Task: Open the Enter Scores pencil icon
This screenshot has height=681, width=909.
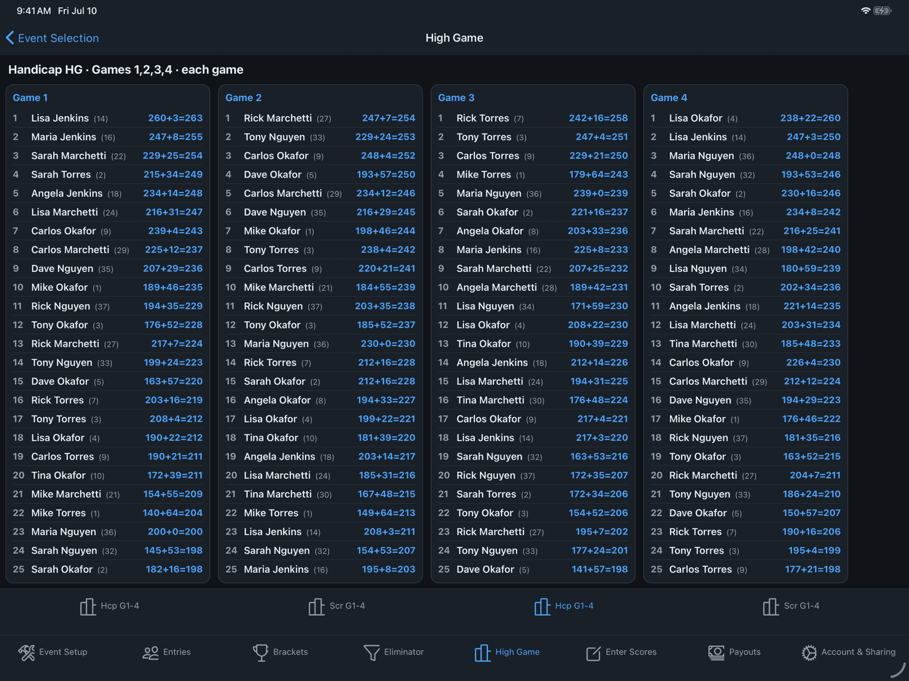Action: (x=593, y=653)
